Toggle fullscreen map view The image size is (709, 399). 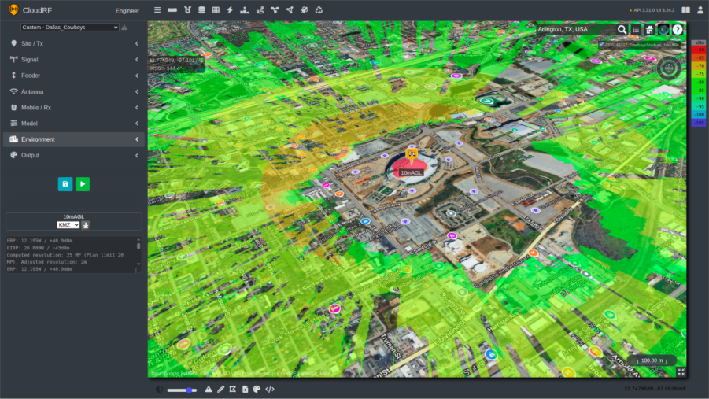(681, 371)
